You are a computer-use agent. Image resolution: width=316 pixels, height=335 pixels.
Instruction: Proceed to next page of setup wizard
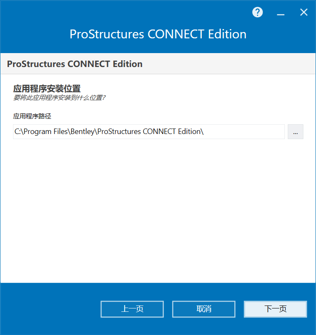[276, 309]
